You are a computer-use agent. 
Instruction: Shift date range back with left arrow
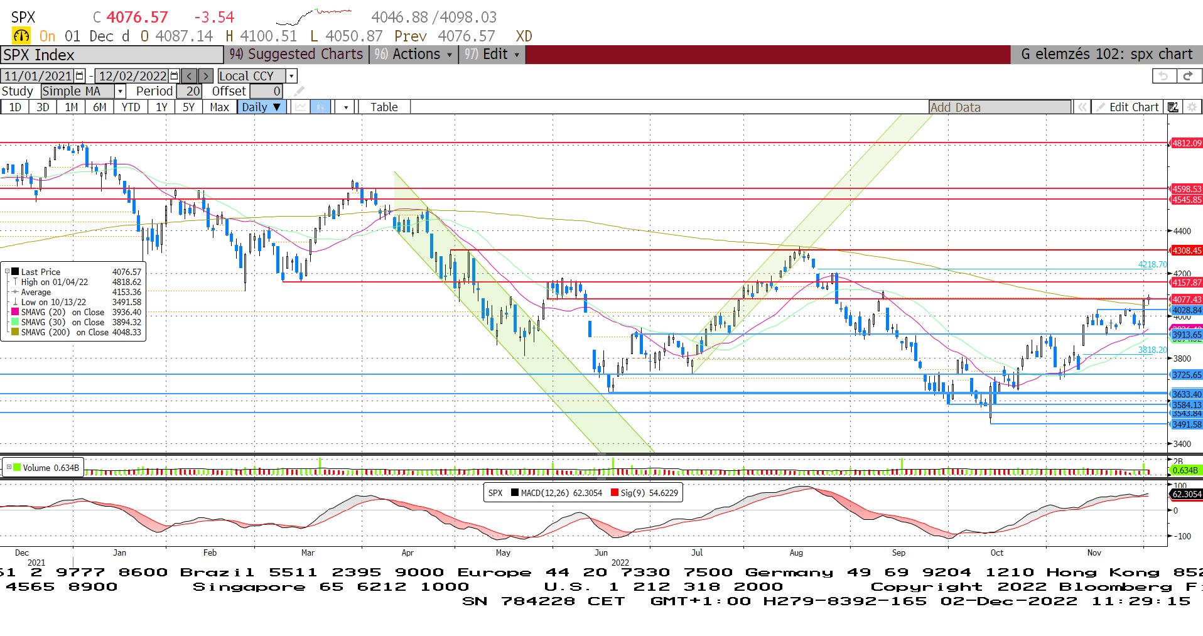190,76
